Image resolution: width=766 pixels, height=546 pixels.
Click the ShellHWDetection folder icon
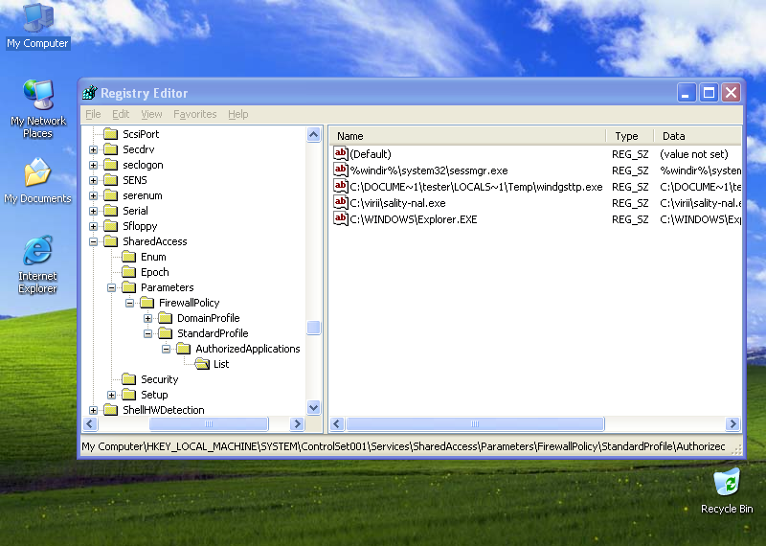(x=111, y=410)
